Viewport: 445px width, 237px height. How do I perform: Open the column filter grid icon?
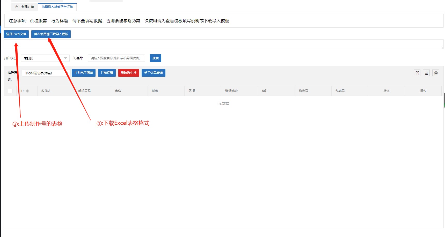click(x=417, y=73)
